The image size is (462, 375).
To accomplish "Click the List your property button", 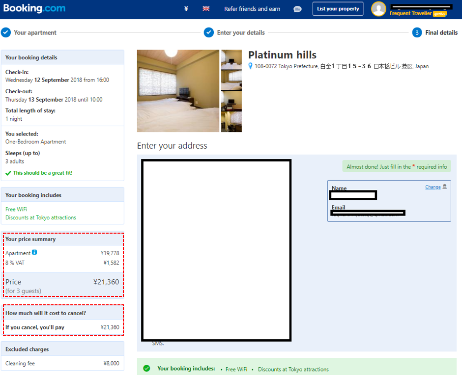I will [338, 9].
